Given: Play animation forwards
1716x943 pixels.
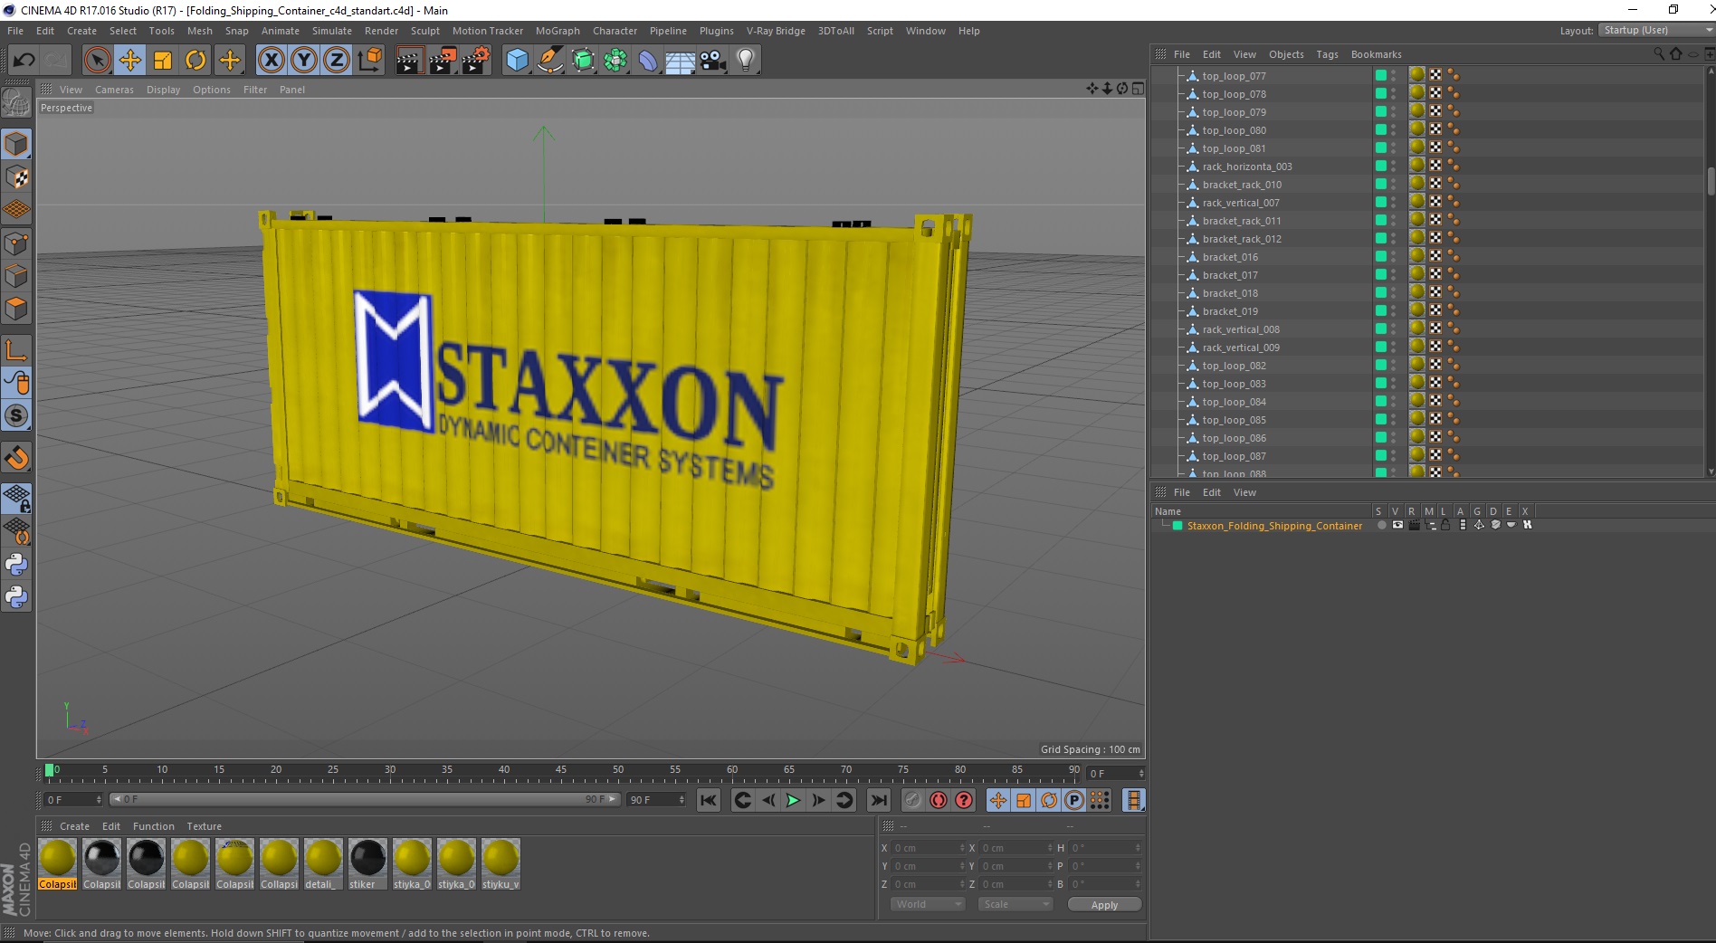Looking at the screenshot, I should pos(793,800).
